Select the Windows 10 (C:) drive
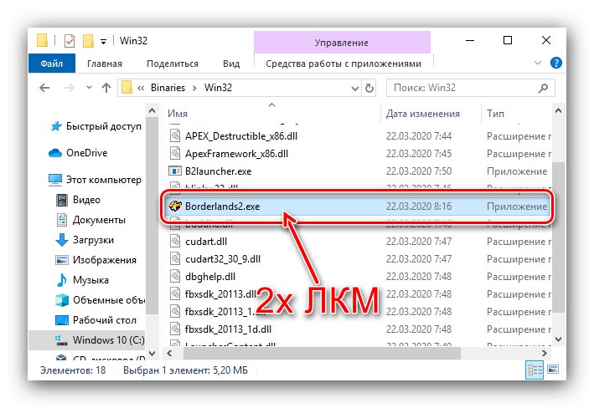The height and width of the screenshot is (408, 594). tap(108, 340)
